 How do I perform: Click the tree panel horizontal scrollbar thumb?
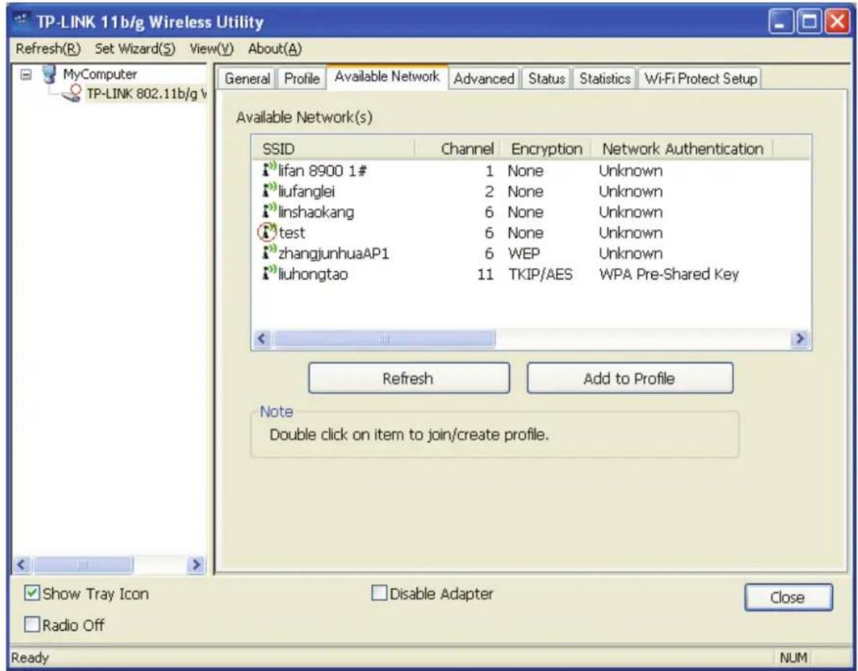82,564
